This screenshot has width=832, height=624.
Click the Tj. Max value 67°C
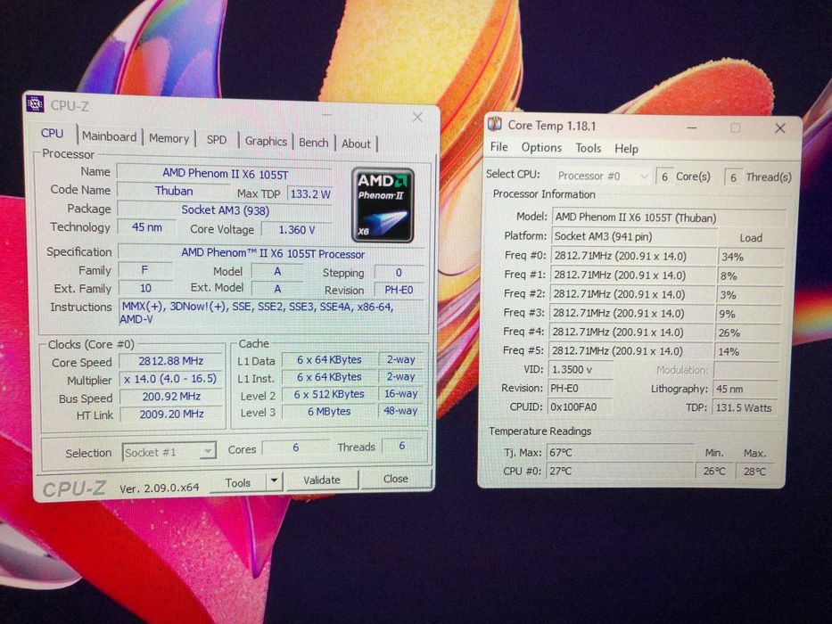tap(620, 453)
